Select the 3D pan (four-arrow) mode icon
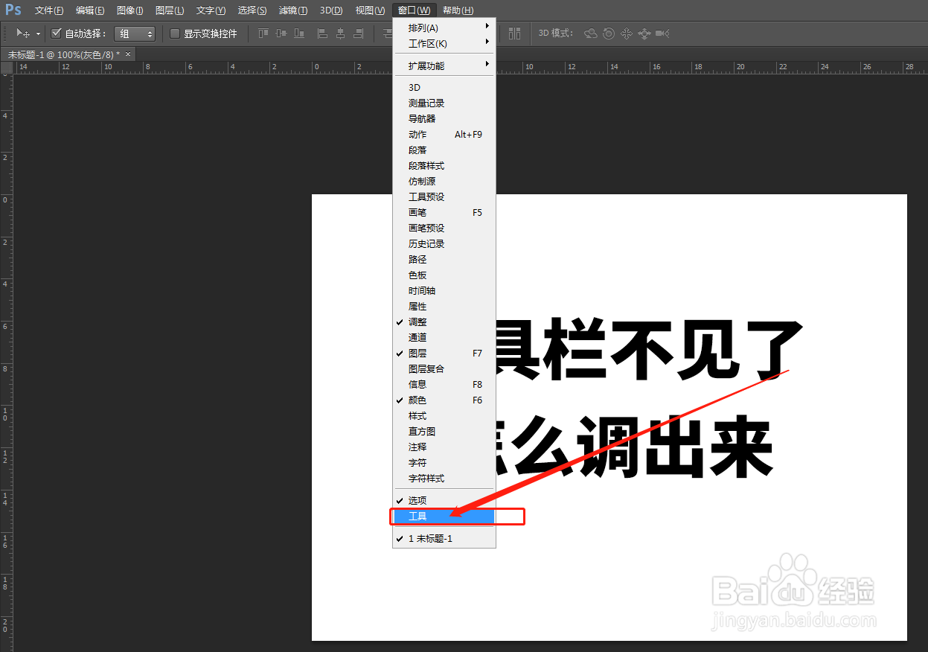Image resolution: width=928 pixels, height=652 pixels. [627, 33]
